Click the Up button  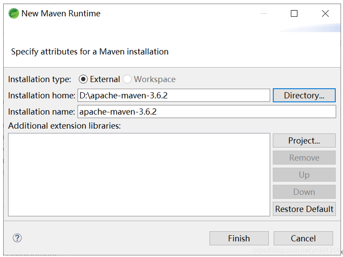pos(304,175)
